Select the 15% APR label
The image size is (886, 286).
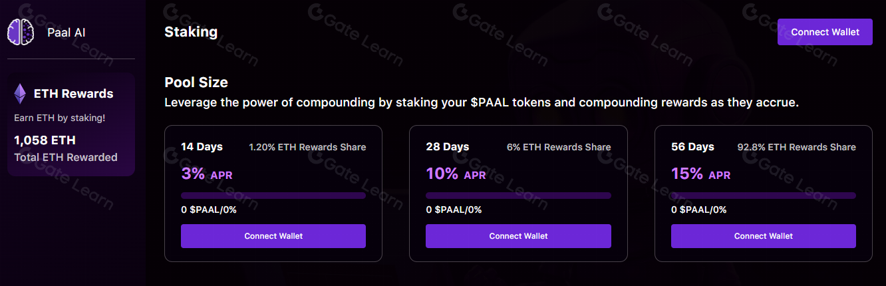pyautogui.click(x=700, y=174)
